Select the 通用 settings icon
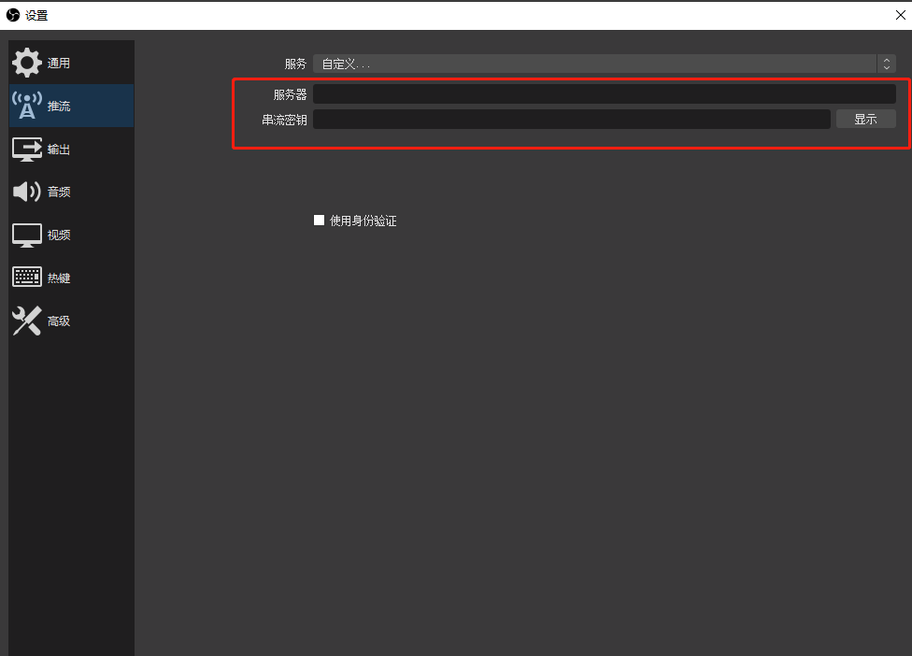The image size is (912, 656). click(26, 62)
